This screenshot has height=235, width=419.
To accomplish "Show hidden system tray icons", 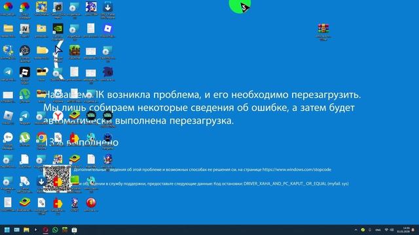I will pos(355,230).
